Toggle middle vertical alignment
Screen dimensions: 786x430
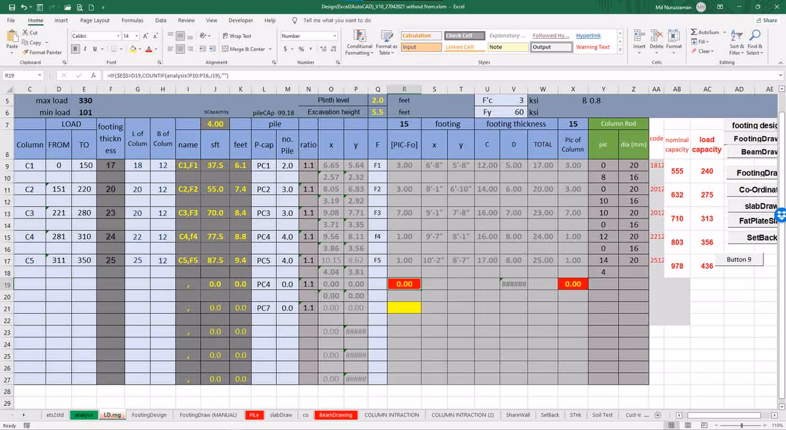180,36
